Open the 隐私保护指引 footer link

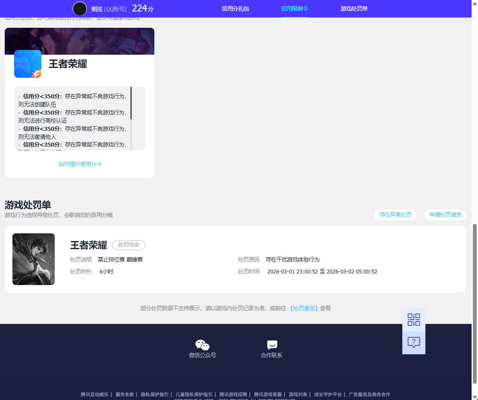[154, 394]
